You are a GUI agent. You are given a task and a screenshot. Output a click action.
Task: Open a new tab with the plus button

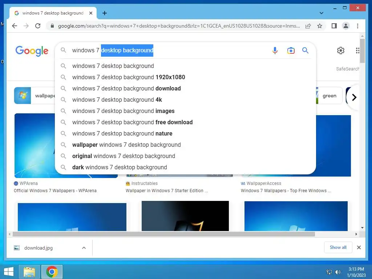point(105,13)
